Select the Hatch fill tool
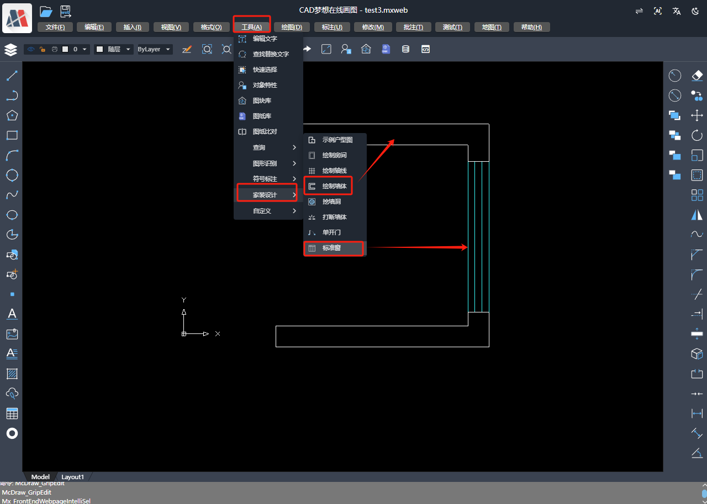The height and width of the screenshot is (504, 707). [12, 374]
